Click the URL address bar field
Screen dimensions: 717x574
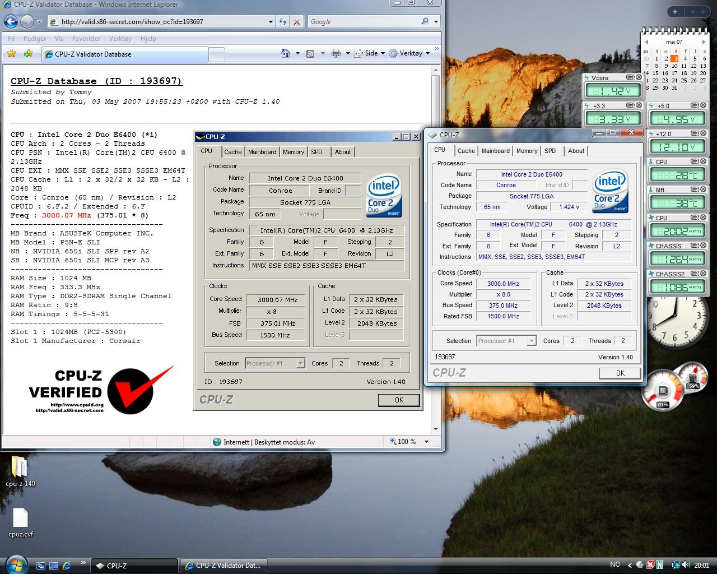tap(157, 22)
